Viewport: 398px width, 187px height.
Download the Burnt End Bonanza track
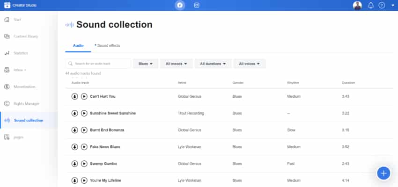coord(74,130)
